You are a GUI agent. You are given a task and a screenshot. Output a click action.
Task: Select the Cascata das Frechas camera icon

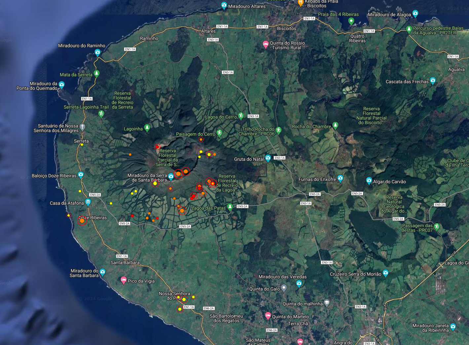(433, 81)
